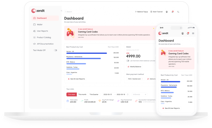212x128 pixels.
Task: Open notifications bell on laptop header
Action: (173, 12)
